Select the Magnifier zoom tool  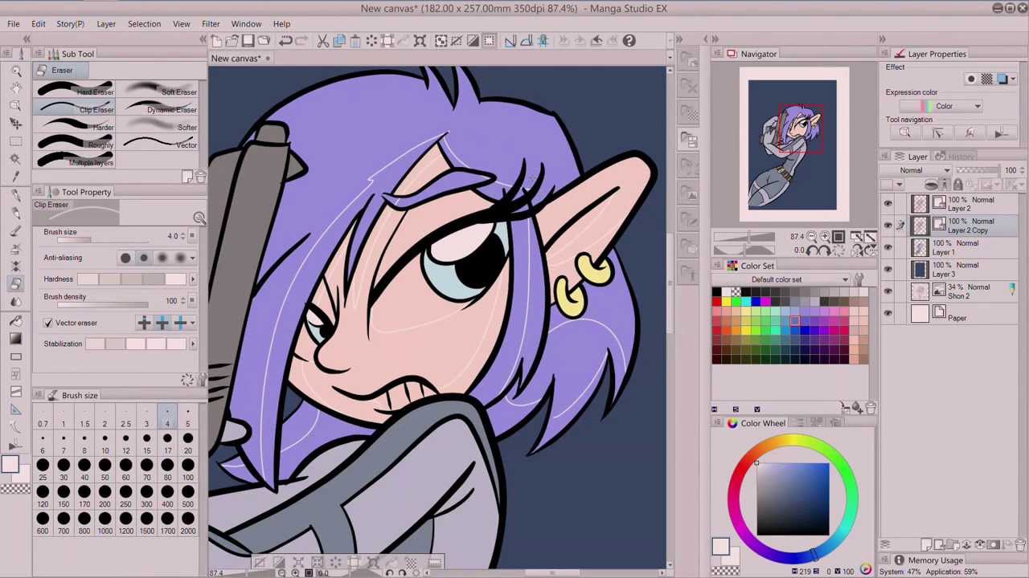16,71
